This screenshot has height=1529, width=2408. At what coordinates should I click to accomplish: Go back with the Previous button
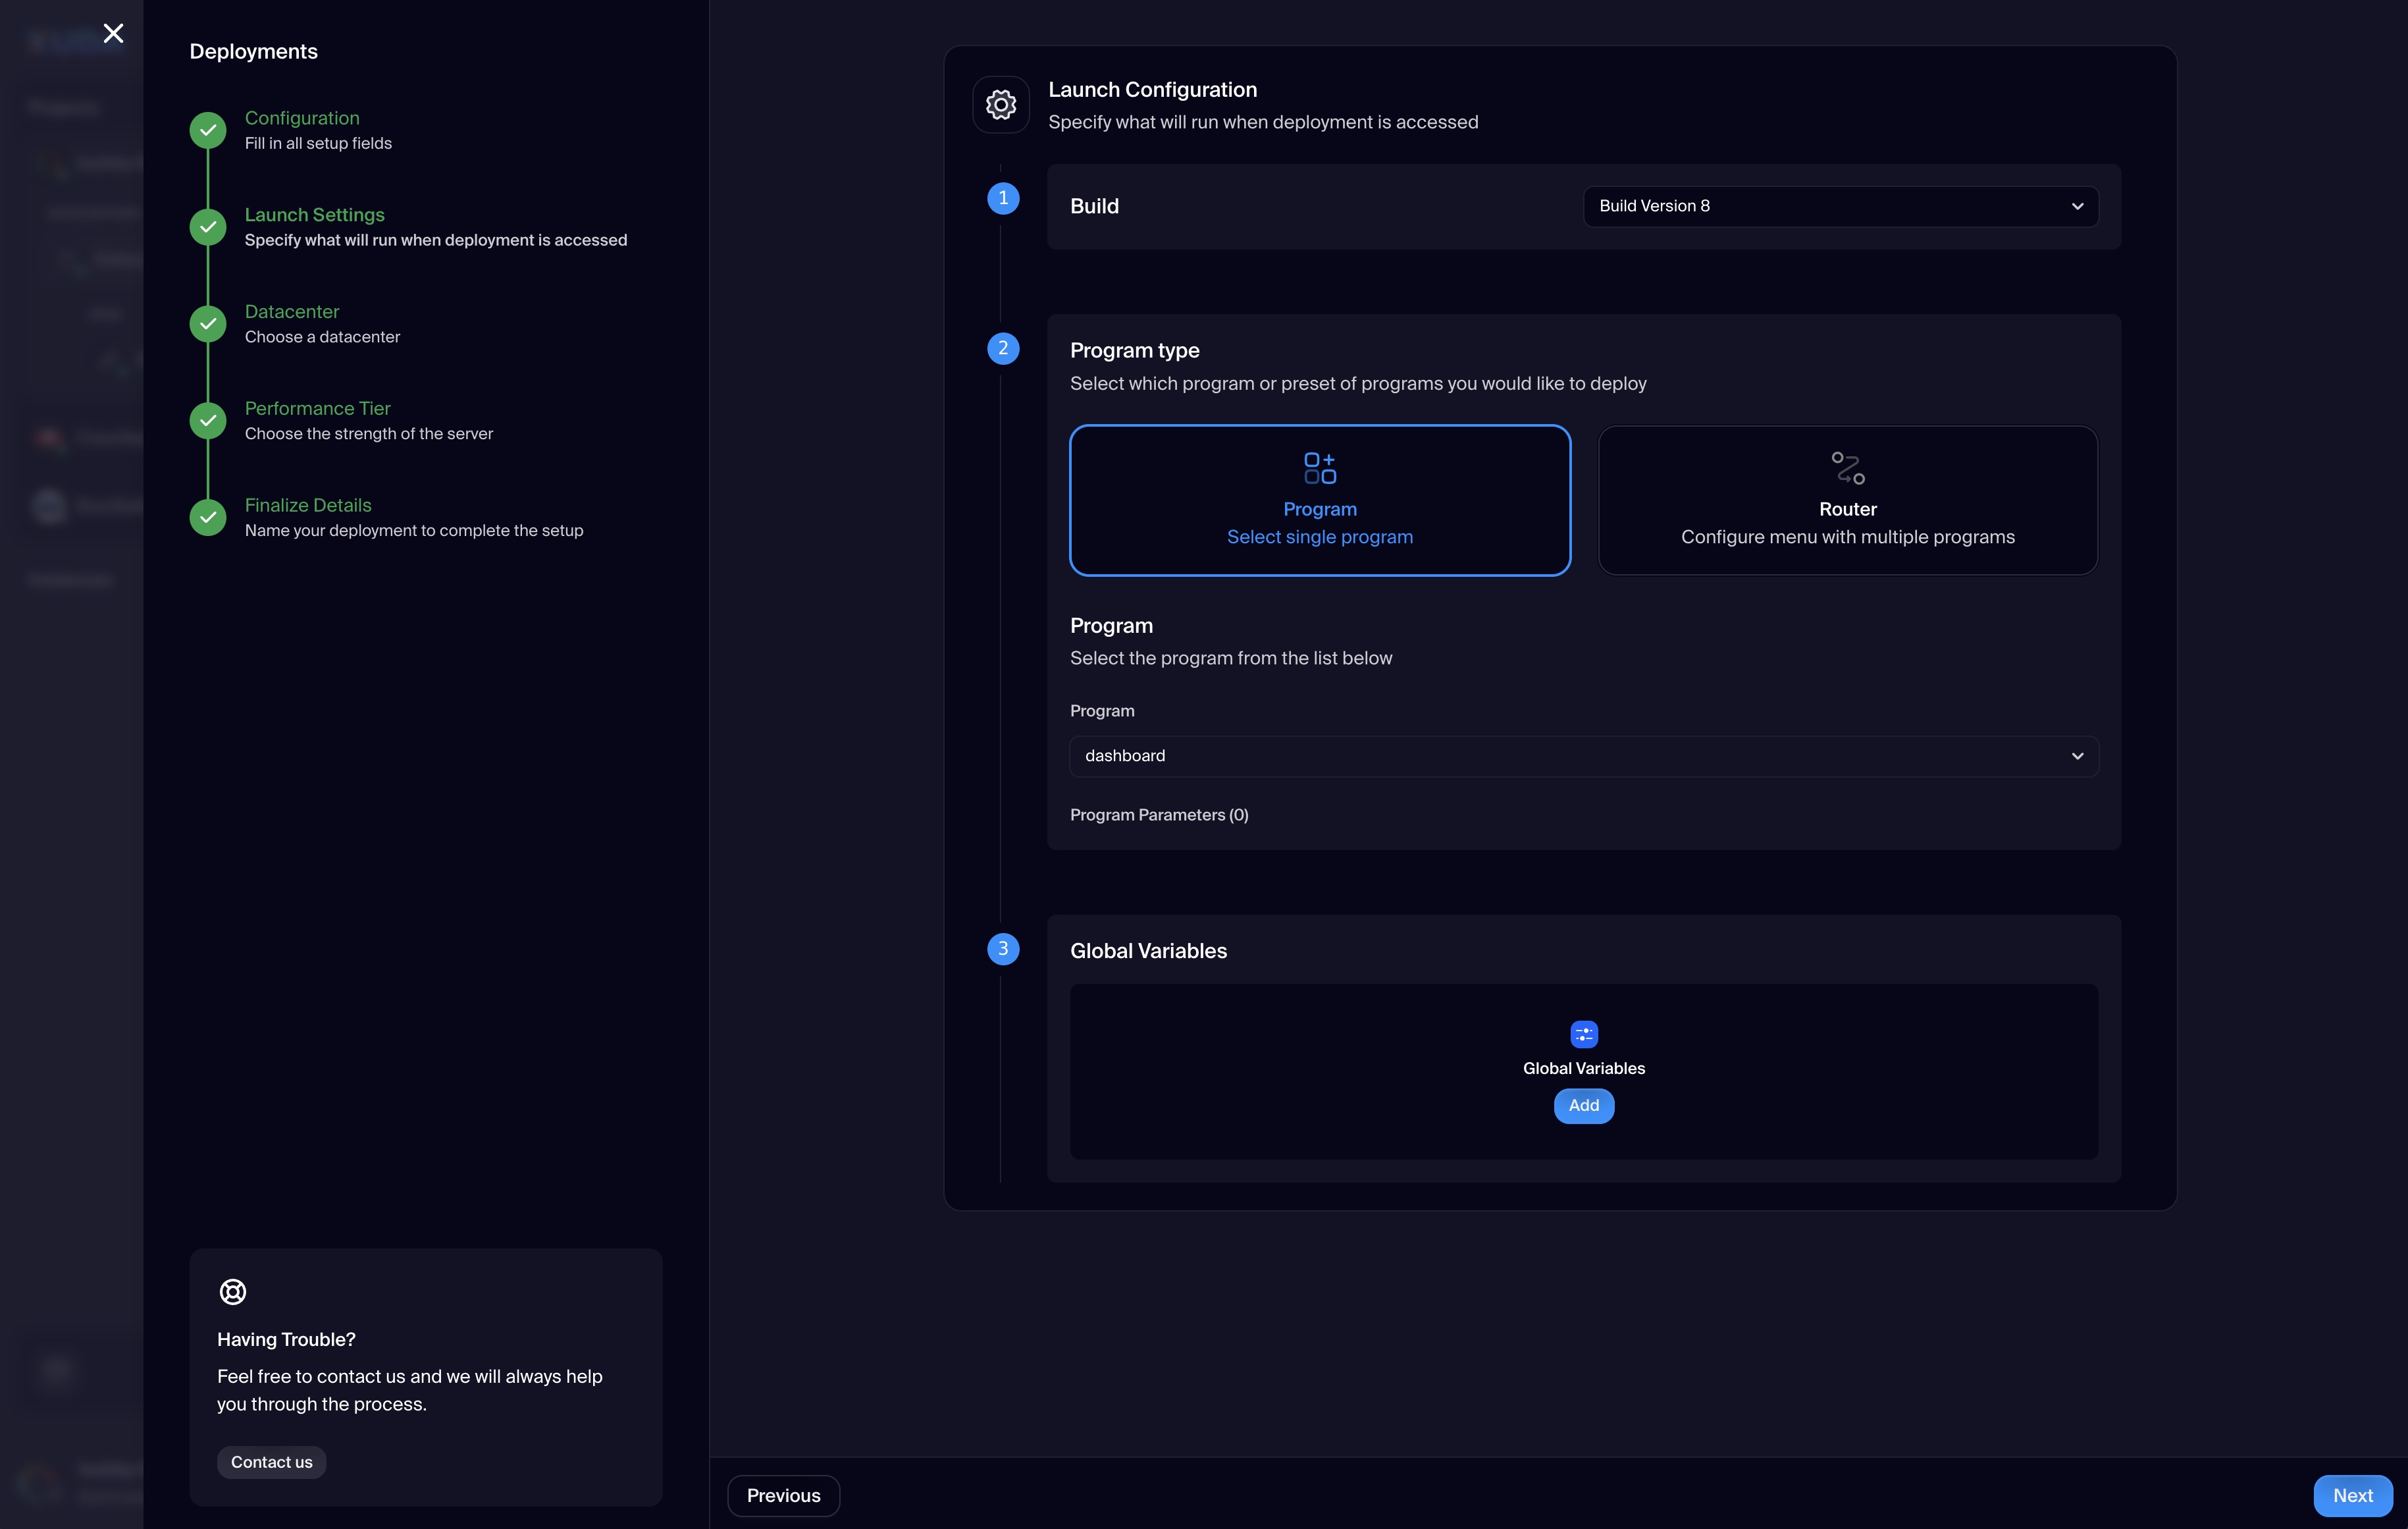coord(783,1496)
